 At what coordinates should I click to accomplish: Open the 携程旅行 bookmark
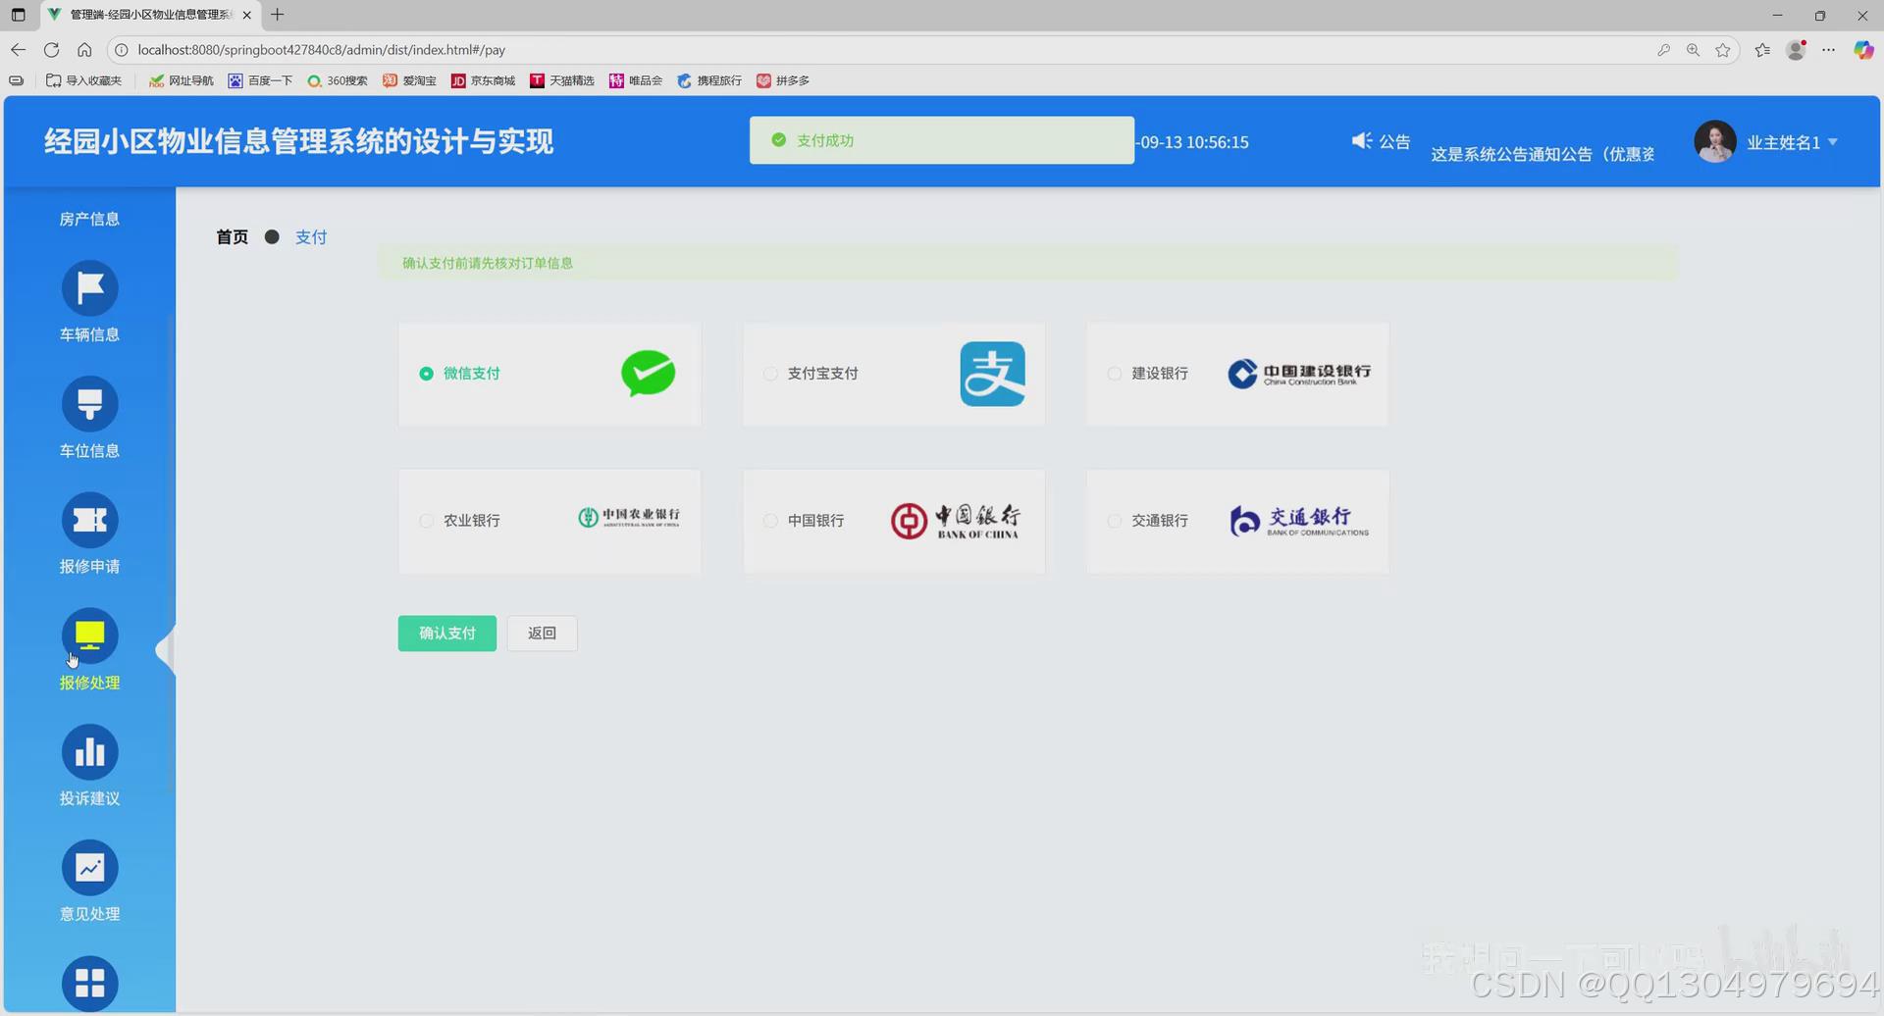(709, 80)
